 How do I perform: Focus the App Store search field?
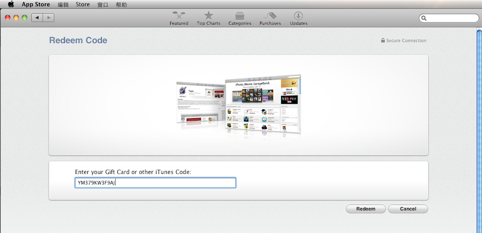click(x=449, y=18)
